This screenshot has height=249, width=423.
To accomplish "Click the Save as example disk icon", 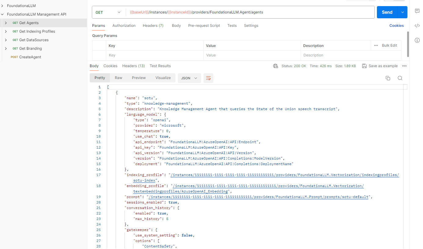I will click(x=364, y=66).
